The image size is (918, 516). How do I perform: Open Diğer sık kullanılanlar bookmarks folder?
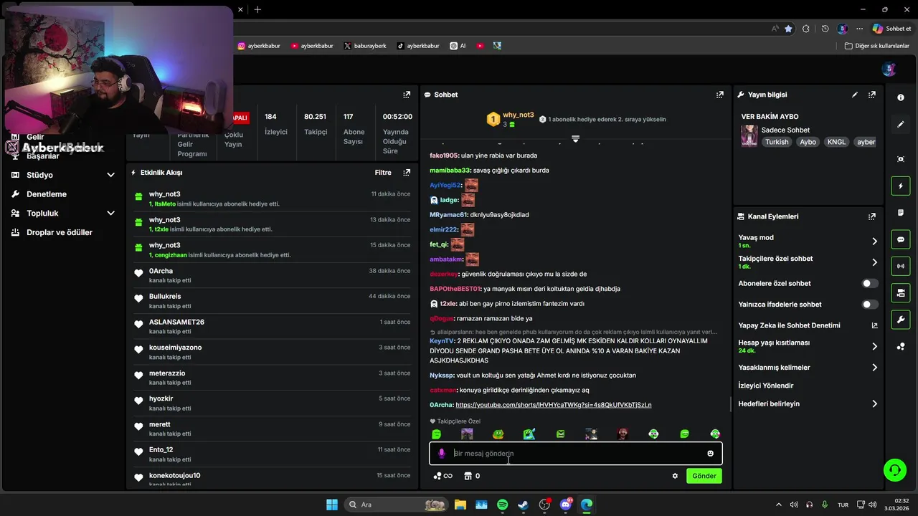877,46
